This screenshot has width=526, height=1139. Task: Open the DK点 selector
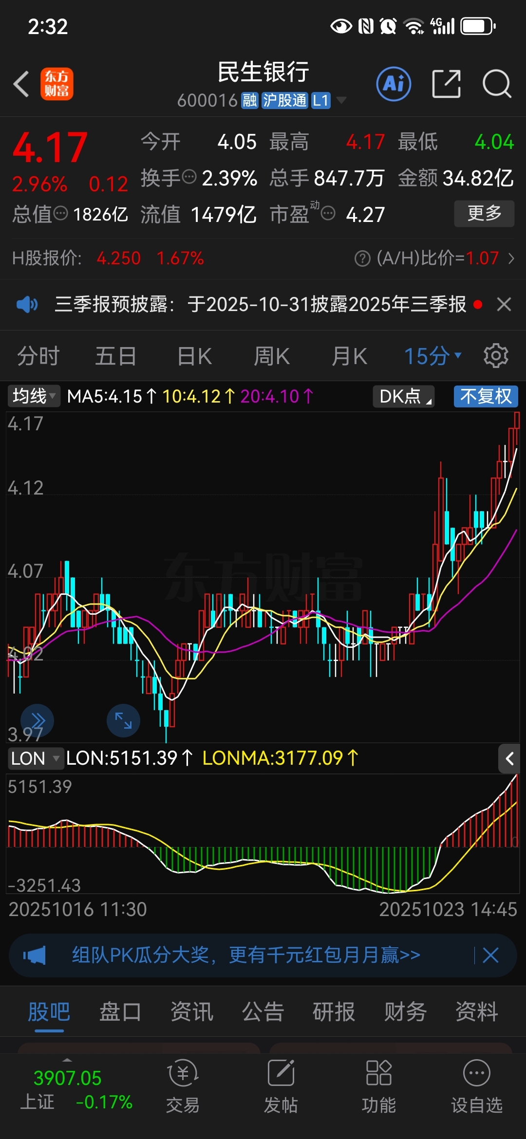404,396
